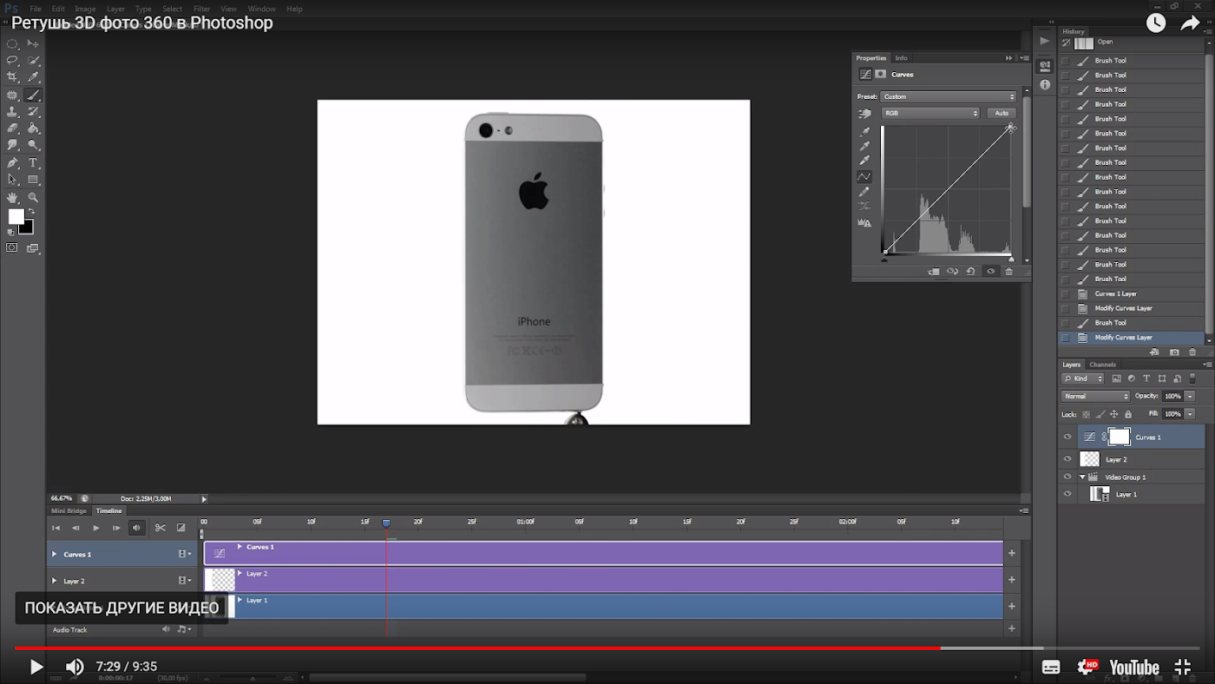Select the Quick Selection tool
This screenshot has width=1215, height=684.
tap(33, 61)
